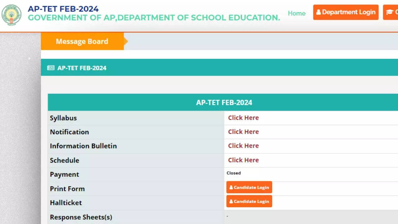This screenshot has width=398, height=224.
Task: Click the Closed status in Payment row
Action: (234, 173)
